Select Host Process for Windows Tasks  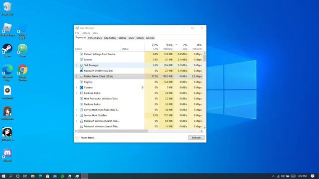pos(139,98)
